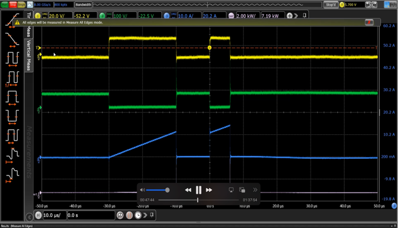Pick the positive pulse width icon
The width and height of the screenshot is (398, 228).
point(12,98)
